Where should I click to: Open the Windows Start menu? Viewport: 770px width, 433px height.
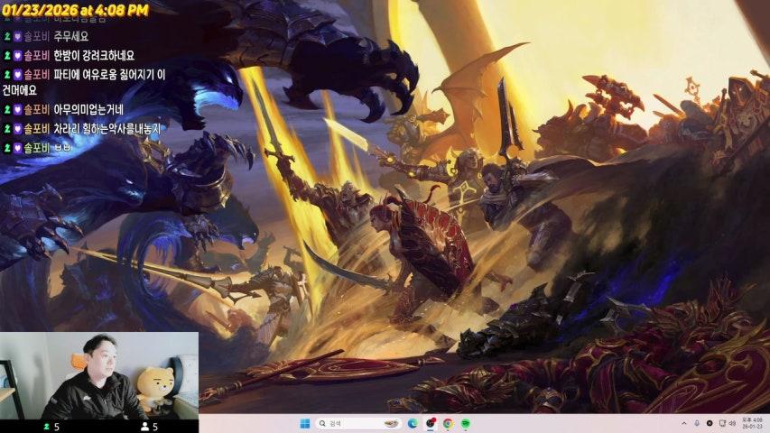click(304, 423)
